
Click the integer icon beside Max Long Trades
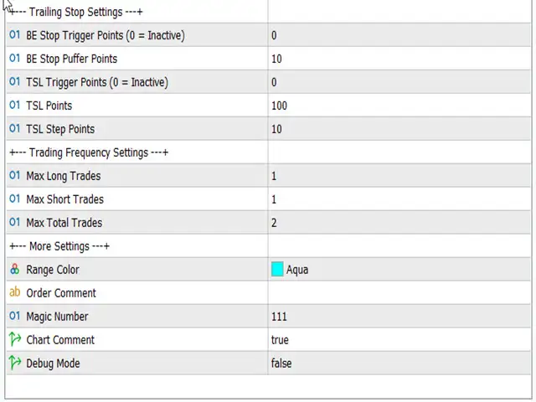point(14,176)
